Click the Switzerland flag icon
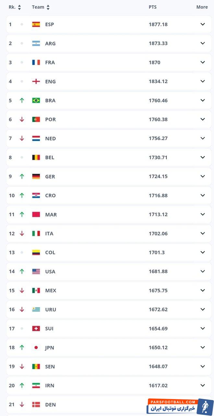Screen dimensions: 214x416 click(x=36, y=329)
